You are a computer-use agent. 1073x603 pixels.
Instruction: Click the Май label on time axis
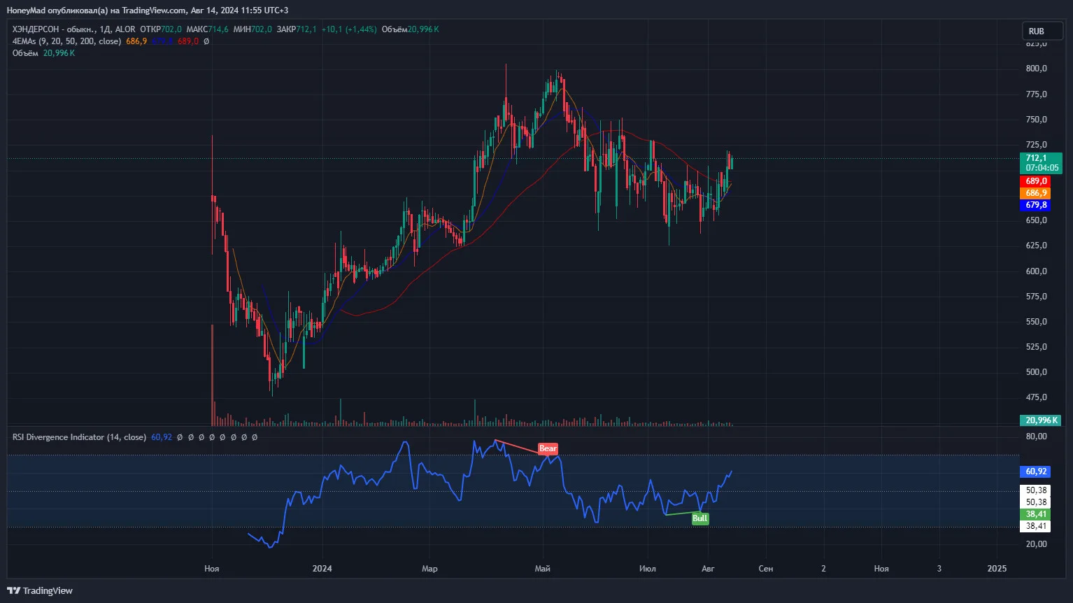click(x=543, y=569)
